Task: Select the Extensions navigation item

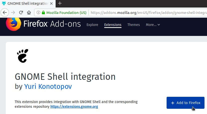Action: pyautogui.click(x=113, y=25)
